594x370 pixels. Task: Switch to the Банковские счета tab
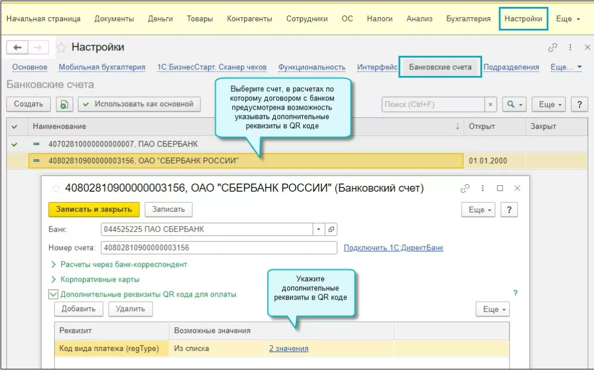click(x=440, y=68)
